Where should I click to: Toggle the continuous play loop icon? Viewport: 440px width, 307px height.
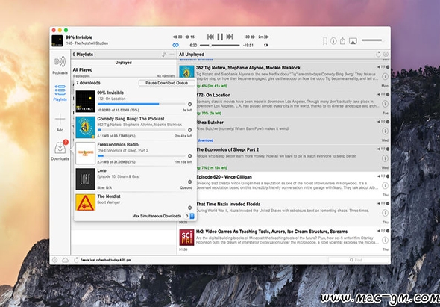tap(176, 45)
